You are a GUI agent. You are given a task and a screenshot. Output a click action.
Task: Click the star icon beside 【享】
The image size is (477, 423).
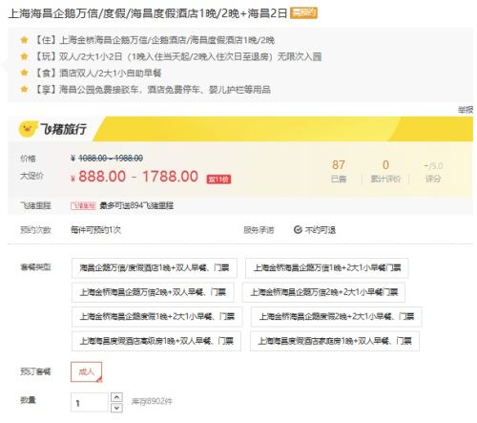point(24,89)
